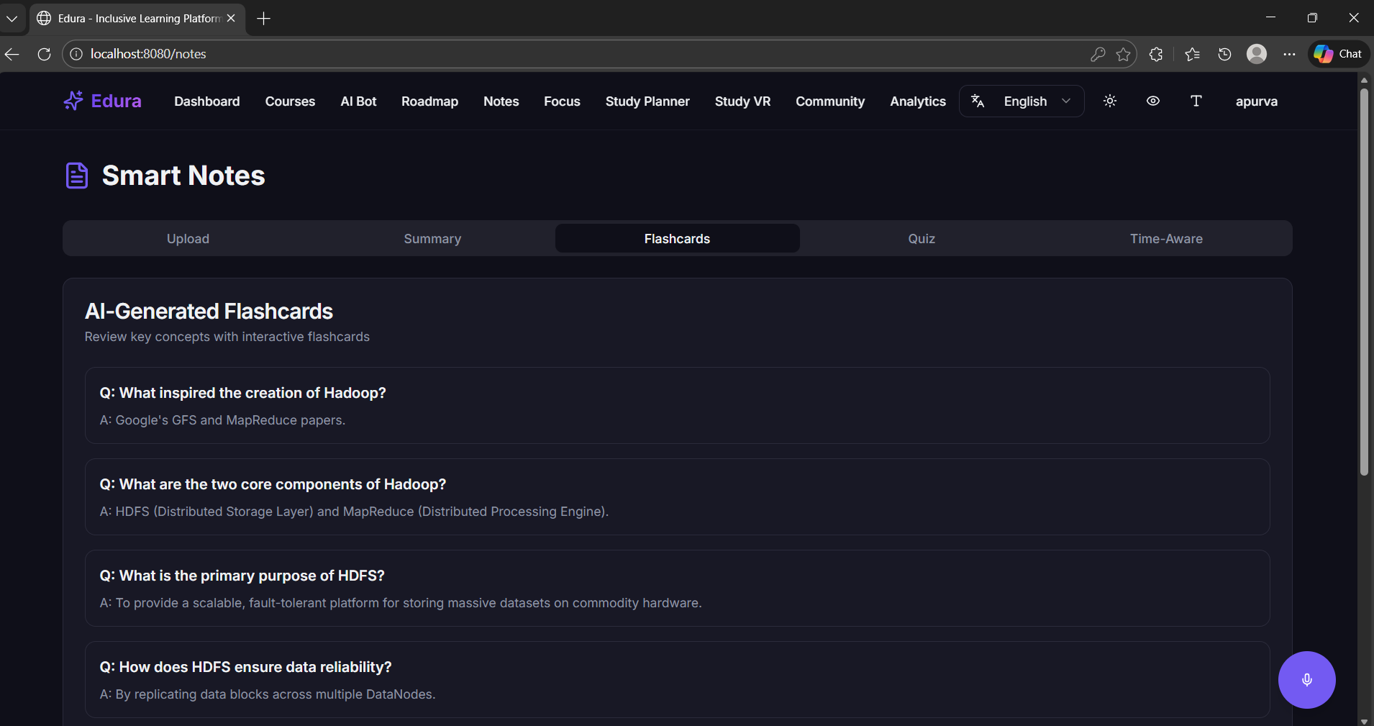Image resolution: width=1374 pixels, height=726 pixels.
Task: Click the 'AI-Generated Flashcards' heading
Action: [209, 311]
